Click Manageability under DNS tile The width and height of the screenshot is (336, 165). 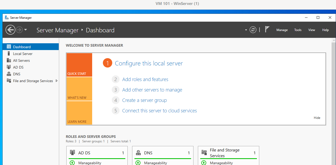pos(155,163)
